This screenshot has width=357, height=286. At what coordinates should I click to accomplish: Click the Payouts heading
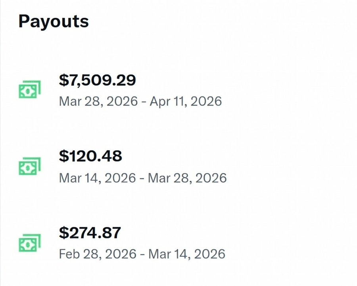(54, 22)
